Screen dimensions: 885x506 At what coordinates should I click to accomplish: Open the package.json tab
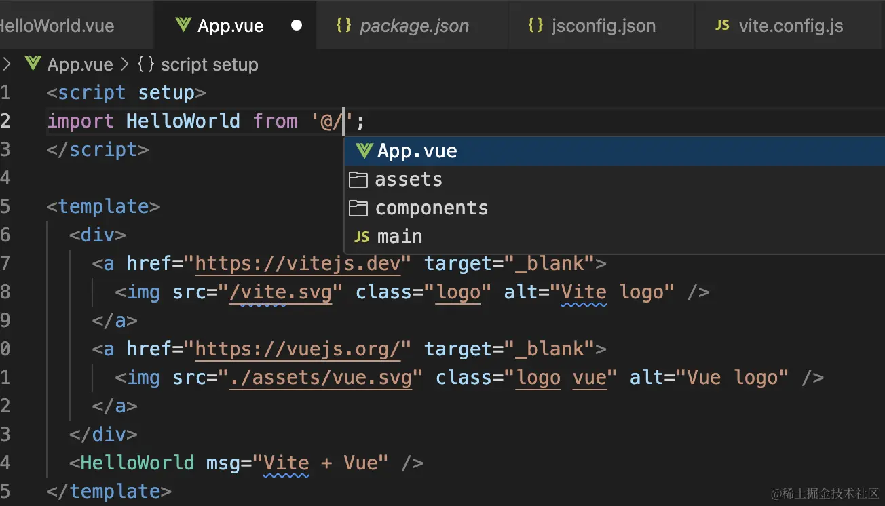[414, 26]
